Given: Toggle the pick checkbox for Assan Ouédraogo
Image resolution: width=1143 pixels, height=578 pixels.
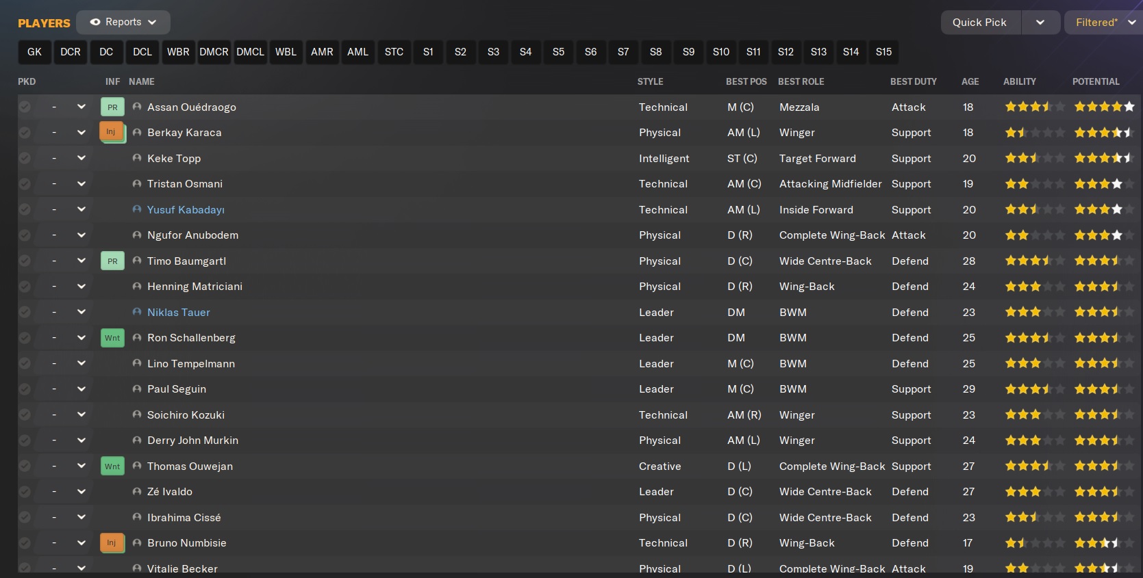Looking at the screenshot, I should (x=25, y=107).
